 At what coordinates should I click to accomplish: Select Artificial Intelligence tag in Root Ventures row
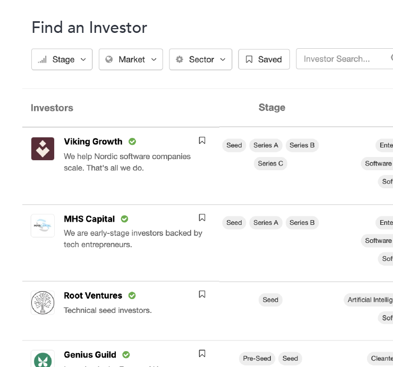[369, 300]
